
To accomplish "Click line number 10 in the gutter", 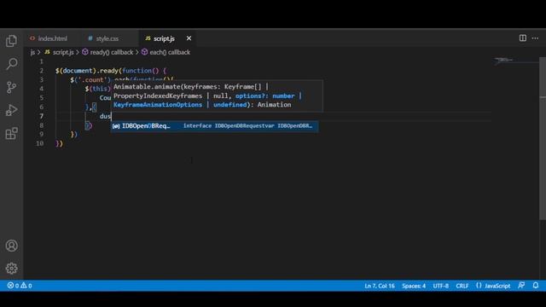I will tap(40, 143).
